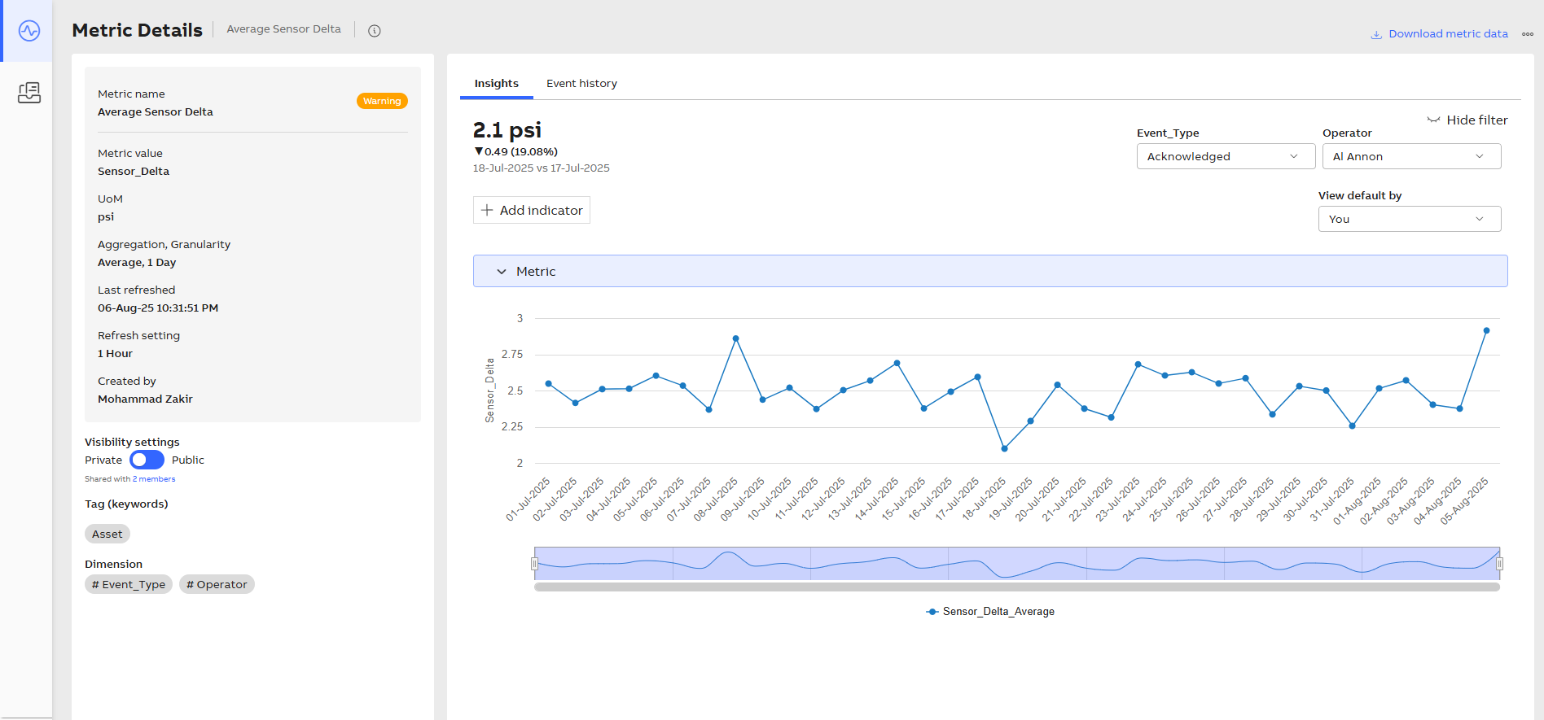
Task: Select the Insights tab
Action: pos(496,84)
